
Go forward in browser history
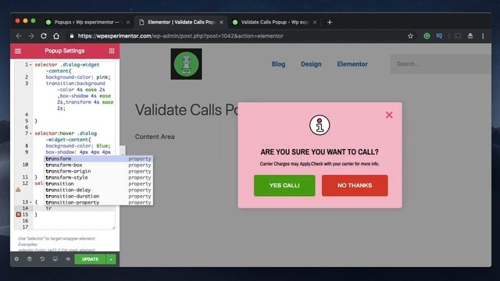tap(31, 36)
